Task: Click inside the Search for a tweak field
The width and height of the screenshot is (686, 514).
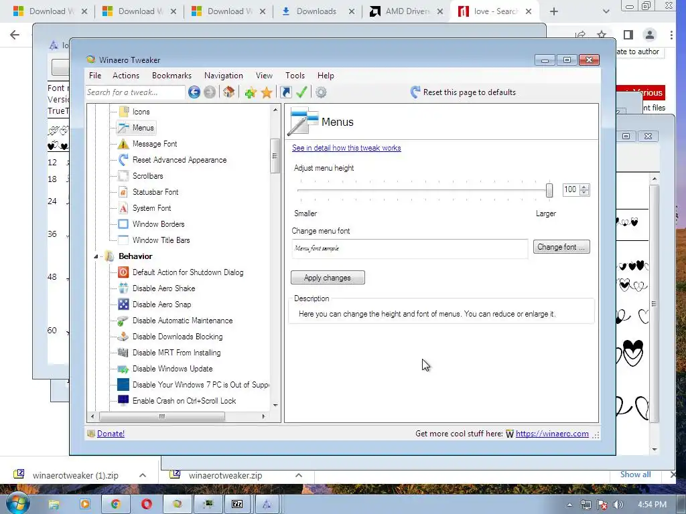Action: (x=135, y=92)
